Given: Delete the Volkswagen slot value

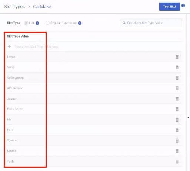Looking at the screenshot, I should (177, 78).
